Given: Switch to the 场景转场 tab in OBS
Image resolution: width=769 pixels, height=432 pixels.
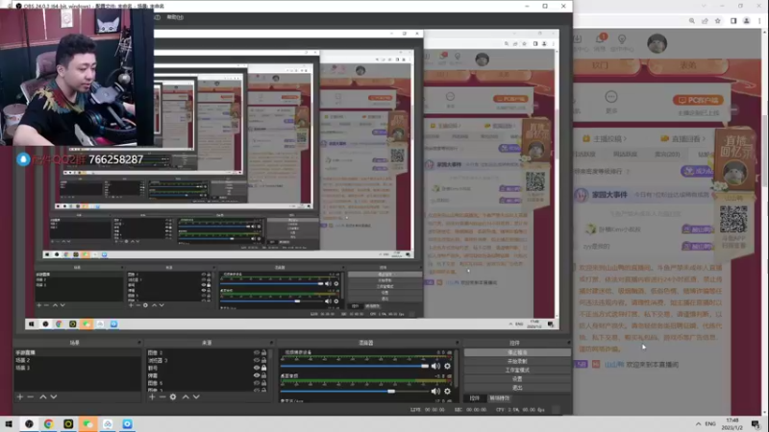Looking at the screenshot, I should 499,398.
